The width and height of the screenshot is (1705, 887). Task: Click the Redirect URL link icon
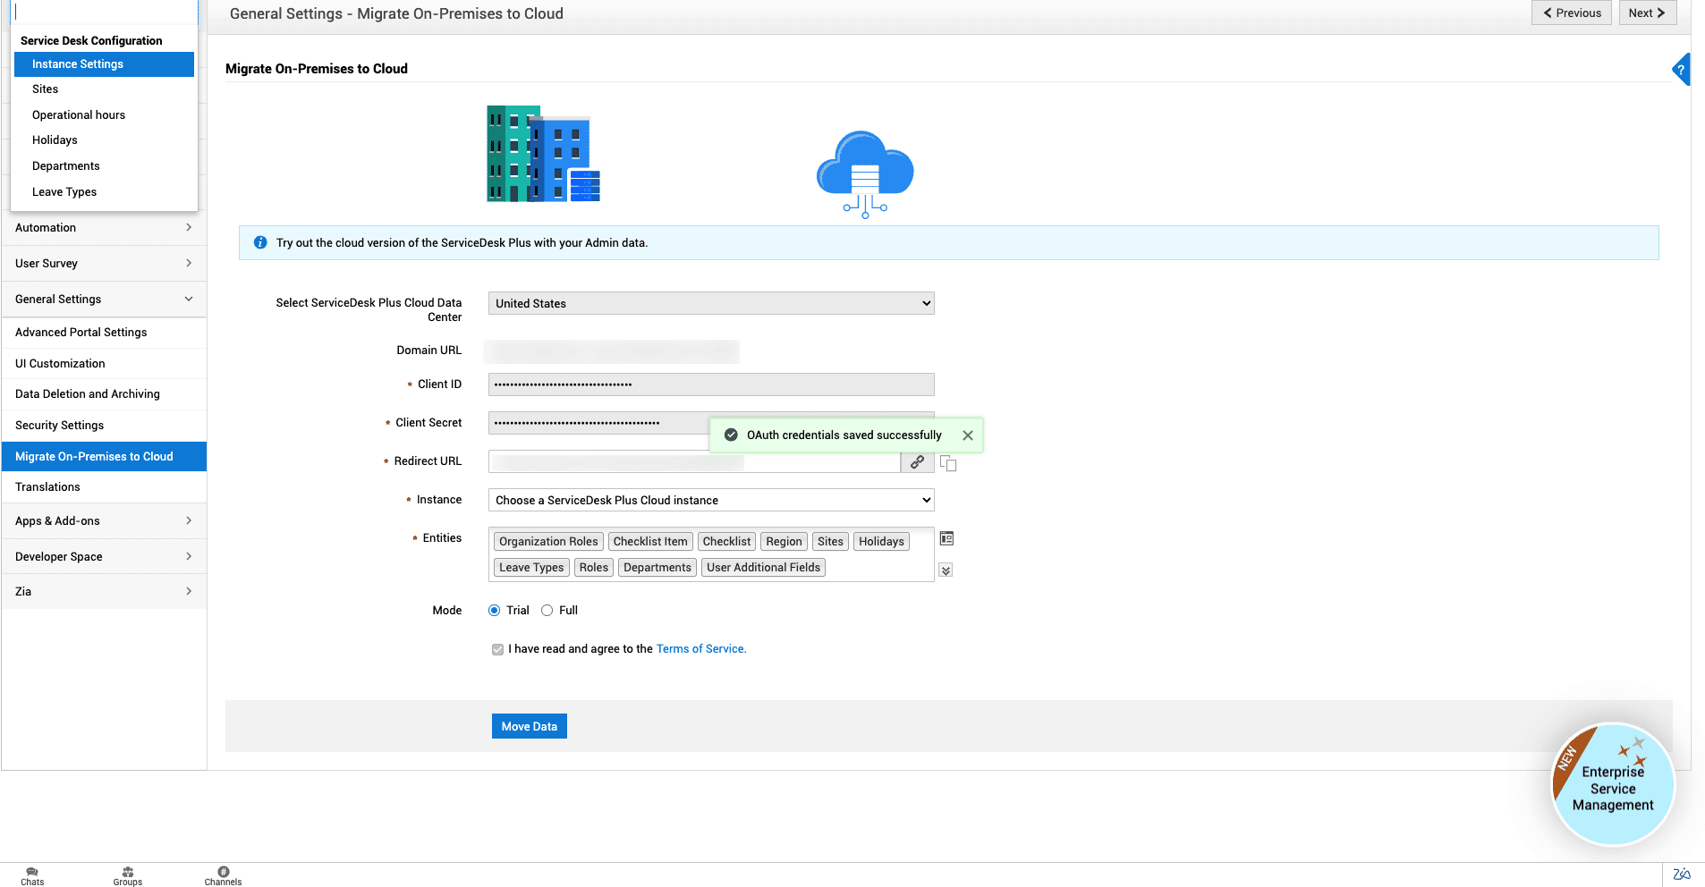917,462
